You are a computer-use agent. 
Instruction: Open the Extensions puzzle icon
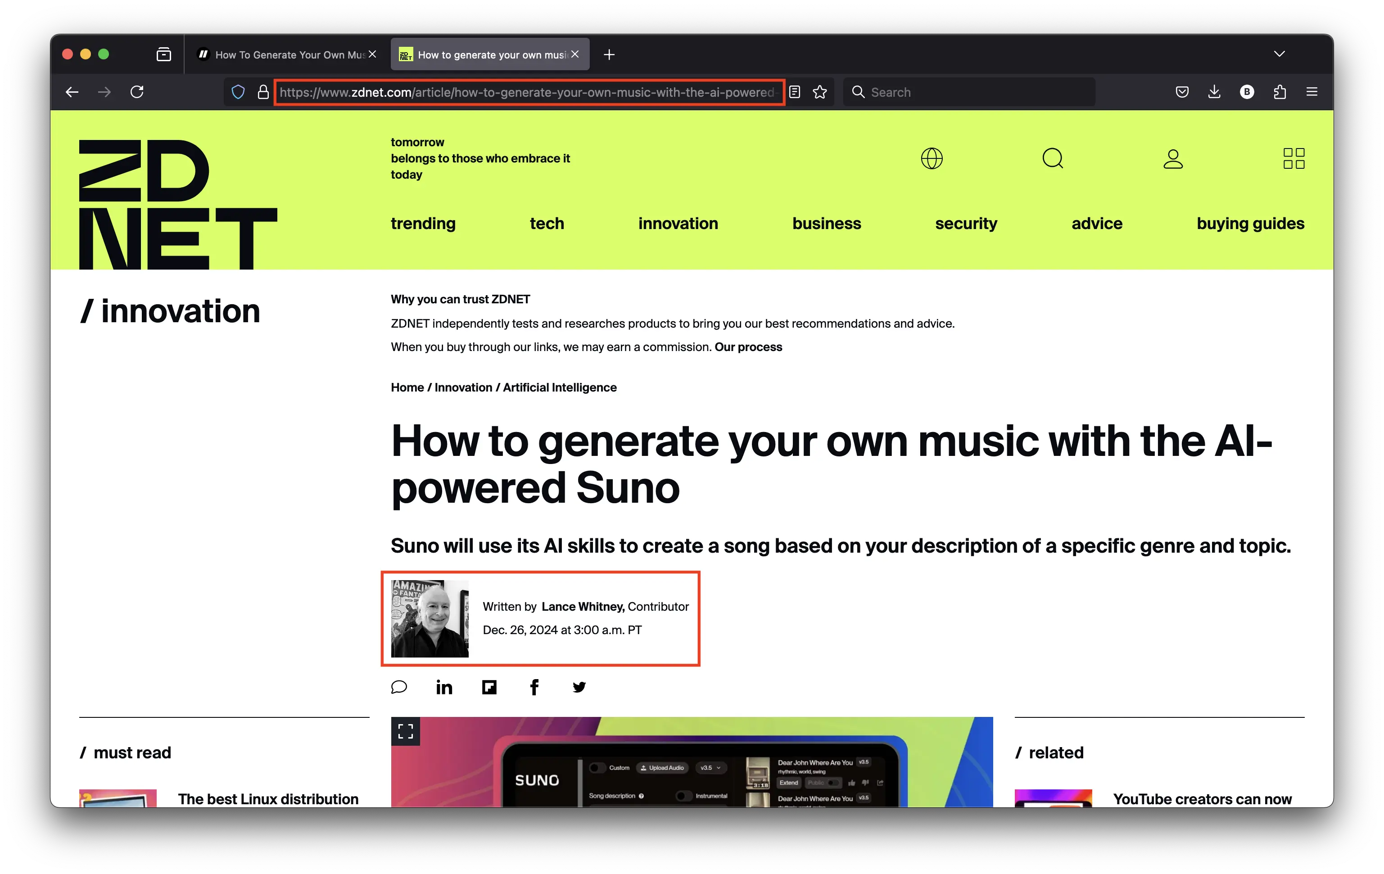1280,92
